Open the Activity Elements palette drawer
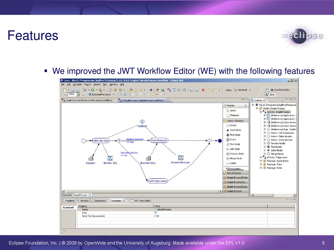The width and height of the screenshot is (334, 250). pyautogui.click(x=235, y=121)
